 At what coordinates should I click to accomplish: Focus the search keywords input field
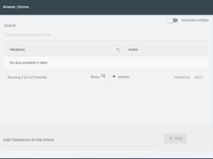pos(106,35)
